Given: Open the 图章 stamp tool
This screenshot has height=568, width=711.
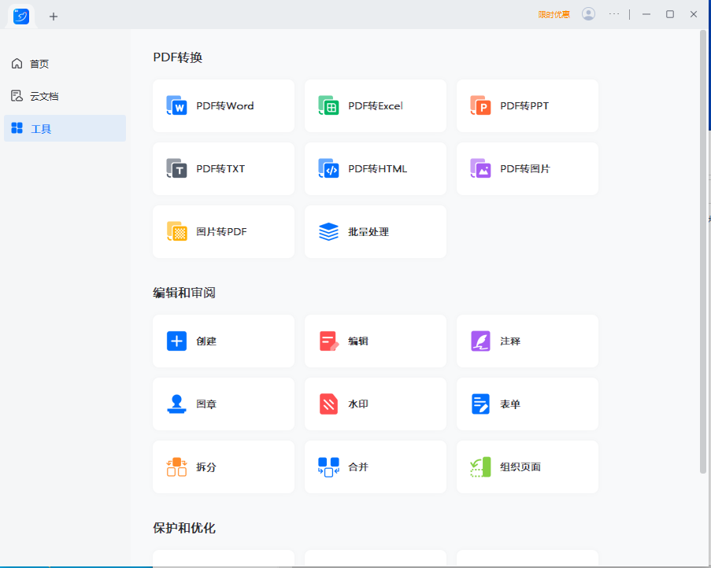Looking at the screenshot, I should (x=223, y=404).
